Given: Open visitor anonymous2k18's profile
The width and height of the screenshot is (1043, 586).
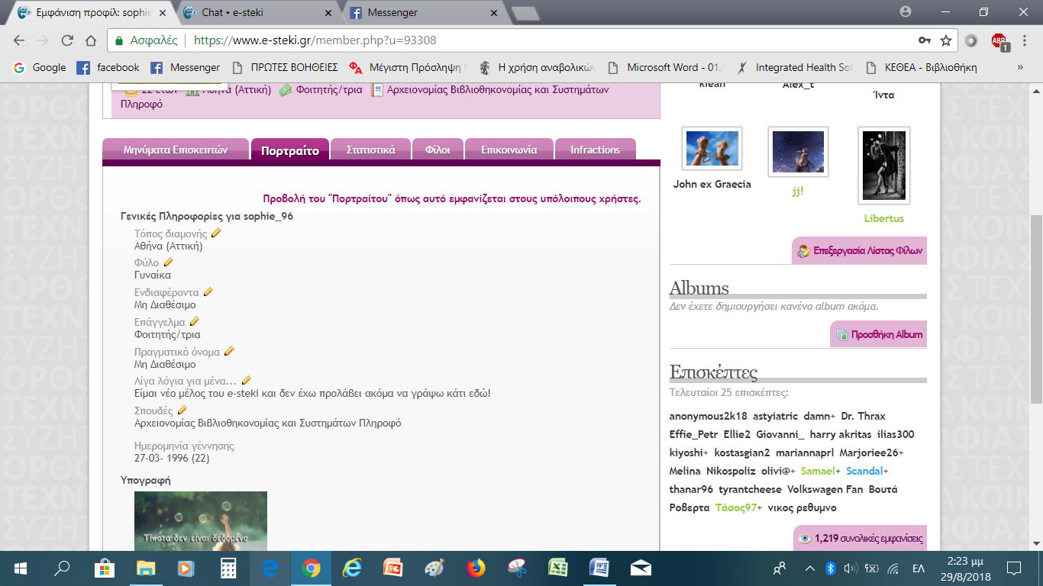Looking at the screenshot, I should (708, 416).
